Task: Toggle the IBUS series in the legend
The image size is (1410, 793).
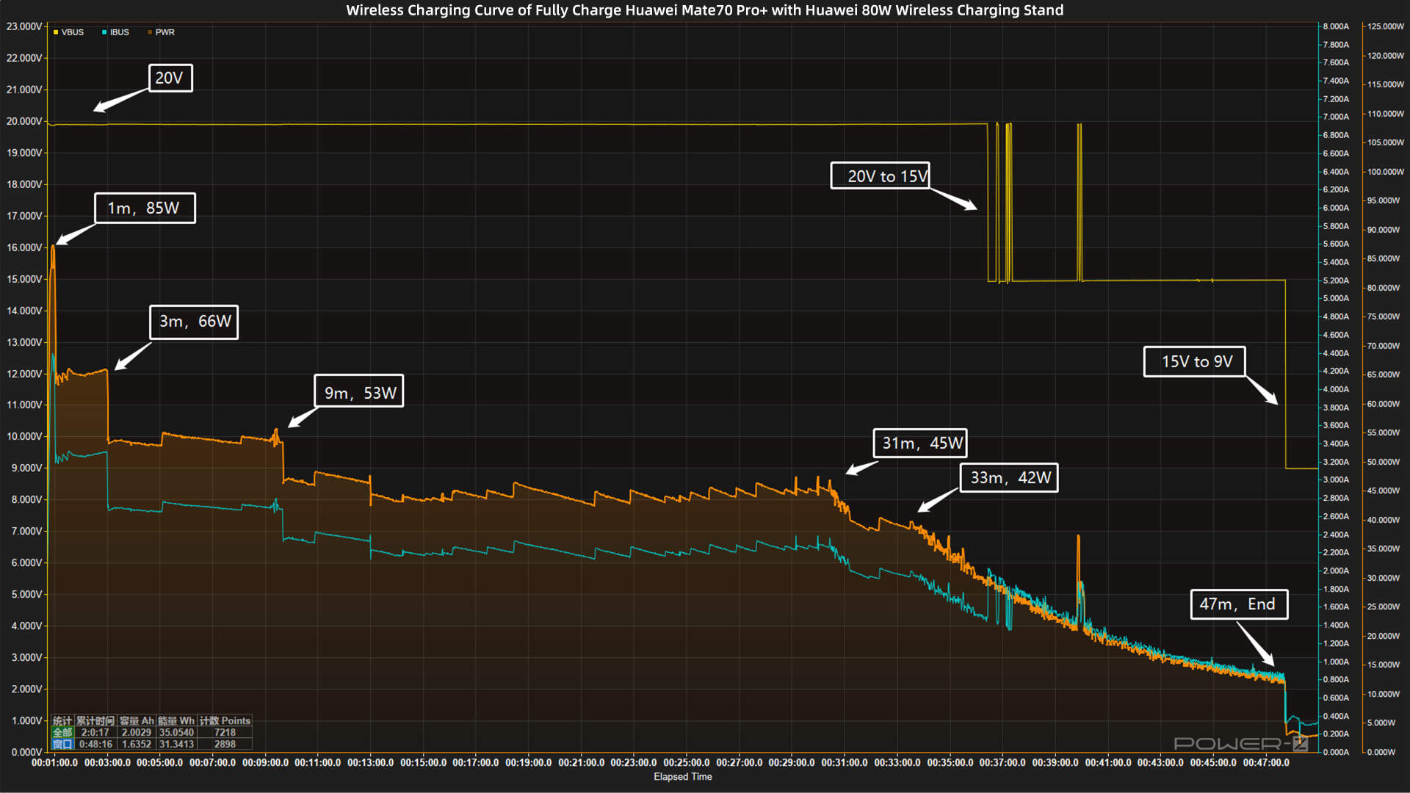Action: click(x=116, y=32)
